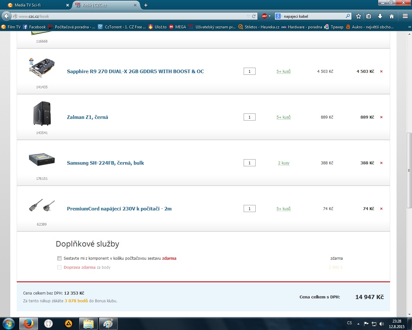Screen dimensions: 412x330
Task: Open PremiumCord napájecí 230V product link
Action: (119, 209)
